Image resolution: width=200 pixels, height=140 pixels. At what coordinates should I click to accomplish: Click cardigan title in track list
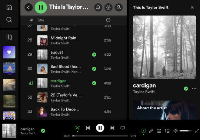coord(59,81)
